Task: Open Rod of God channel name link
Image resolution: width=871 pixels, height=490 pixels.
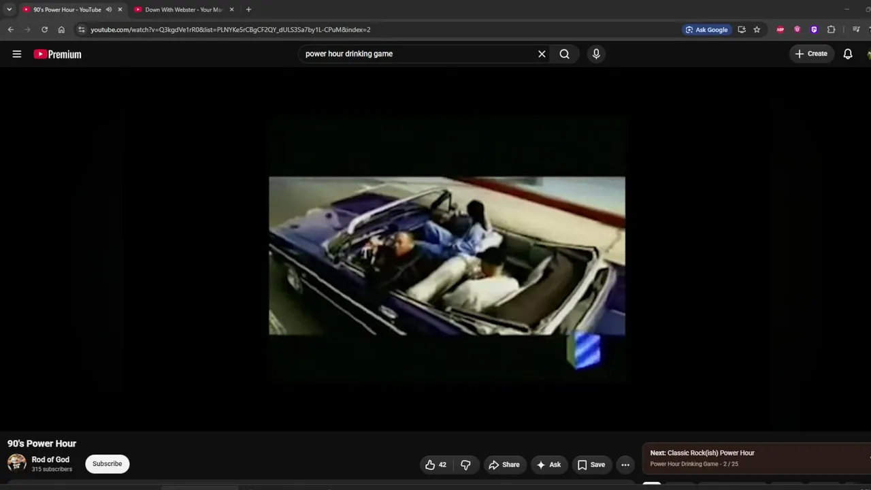Action: (x=50, y=459)
